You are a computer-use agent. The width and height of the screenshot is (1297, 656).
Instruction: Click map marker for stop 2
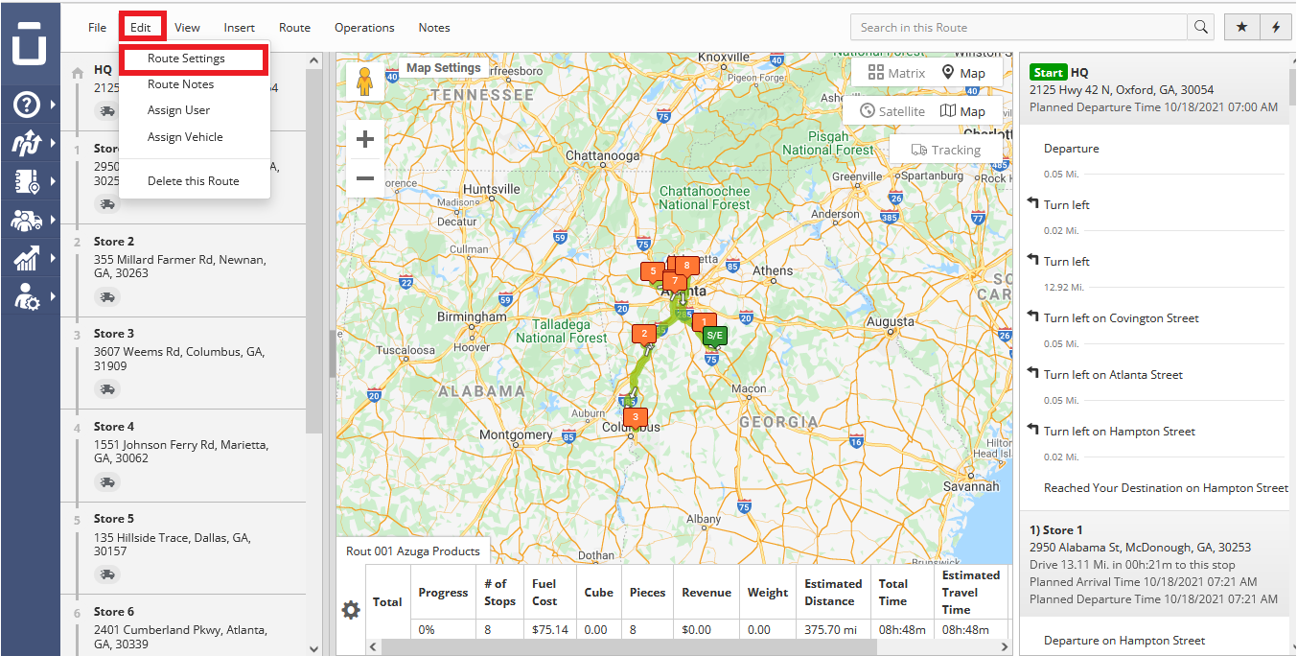(644, 334)
